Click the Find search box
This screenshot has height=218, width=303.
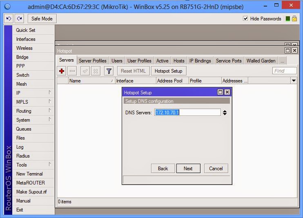click(285, 71)
